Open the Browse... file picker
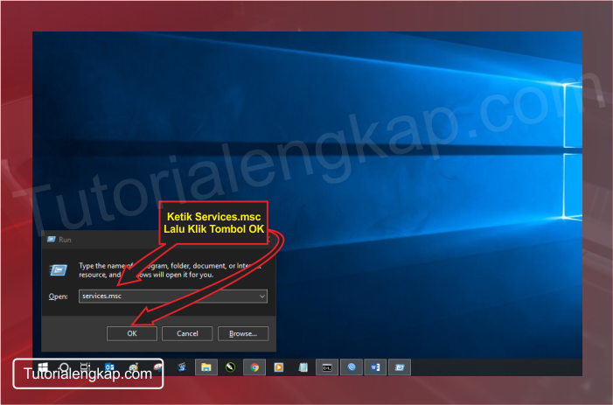 pos(243,333)
